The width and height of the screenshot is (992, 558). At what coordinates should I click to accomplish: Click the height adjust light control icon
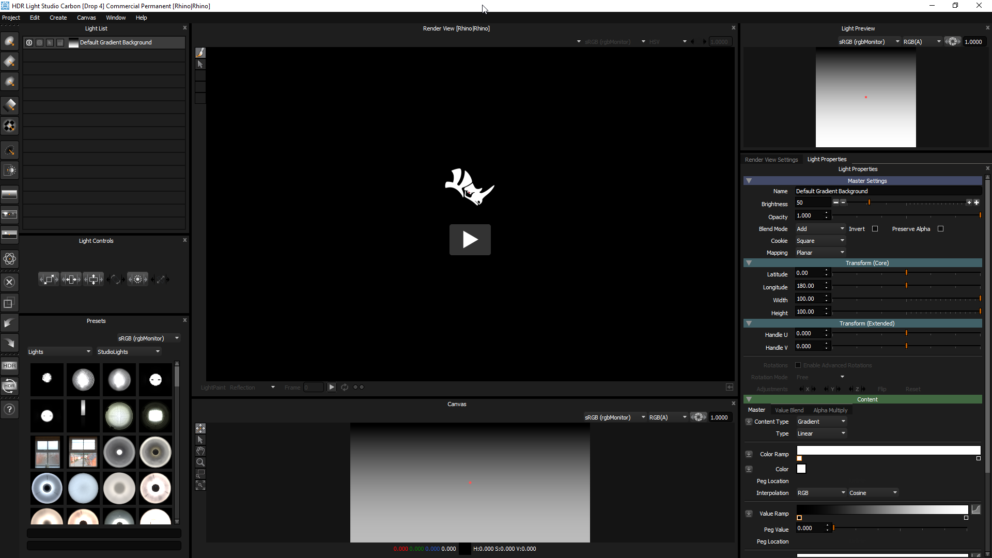(94, 280)
